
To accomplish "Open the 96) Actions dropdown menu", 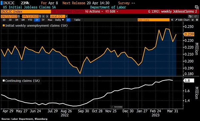I will (x=94, y=12).
